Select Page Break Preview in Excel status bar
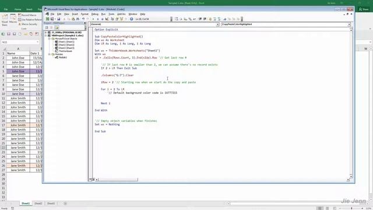373x210 pixels. coord(335,208)
